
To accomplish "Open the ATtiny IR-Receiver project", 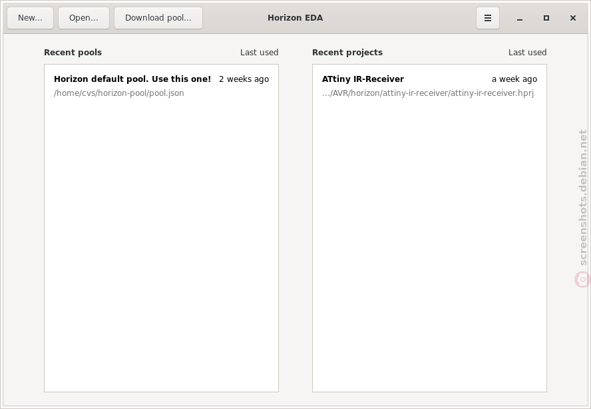I will pyautogui.click(x=429, y=86).
